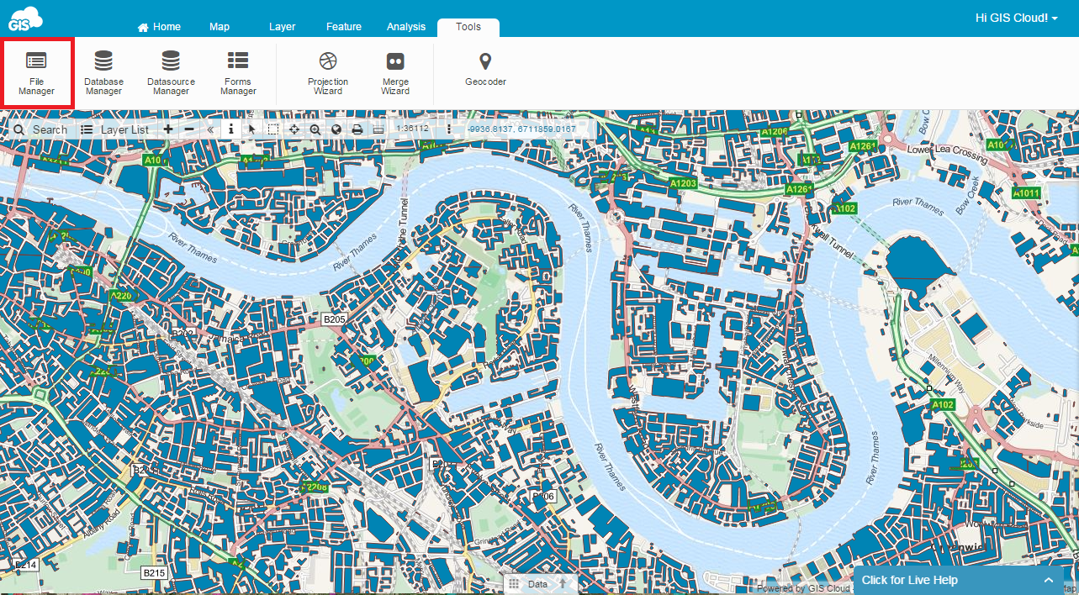1079x595 pixels.
Task: Click the globe full extent icon
Action: tap(336, 129)
